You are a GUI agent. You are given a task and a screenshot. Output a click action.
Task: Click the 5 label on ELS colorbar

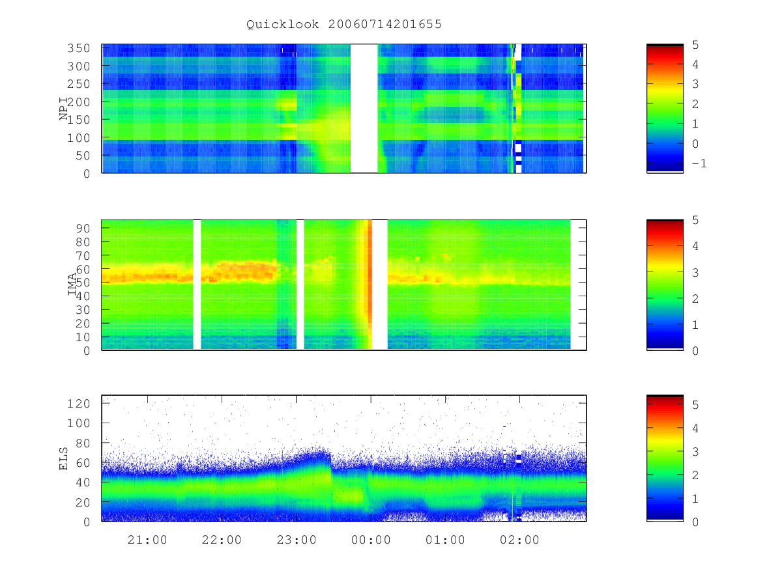695,405
